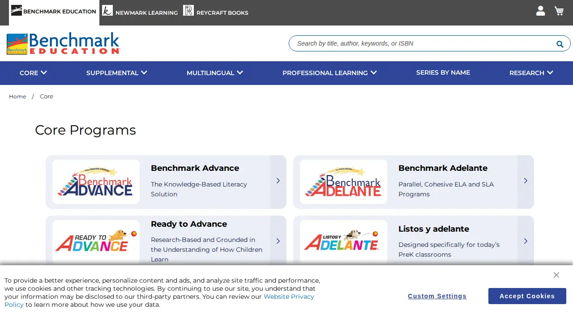Image resolution: width=573 pixels, height=322 pixels.
Task: Open the shopping cart icon
Action: click(559, 11)
